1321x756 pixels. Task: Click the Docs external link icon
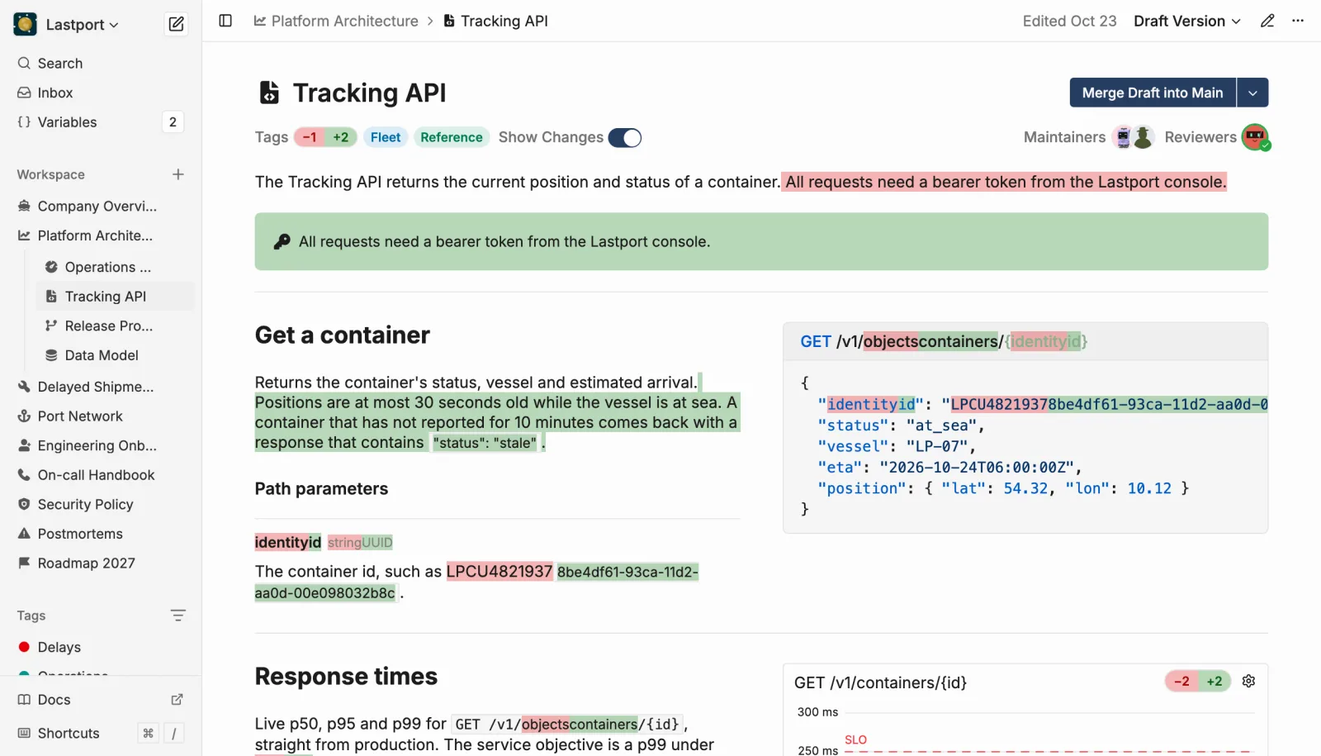click(x=177, y=700)
